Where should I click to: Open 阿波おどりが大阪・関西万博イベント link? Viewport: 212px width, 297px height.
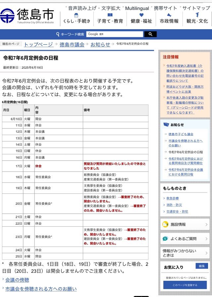tap(185, 89)
